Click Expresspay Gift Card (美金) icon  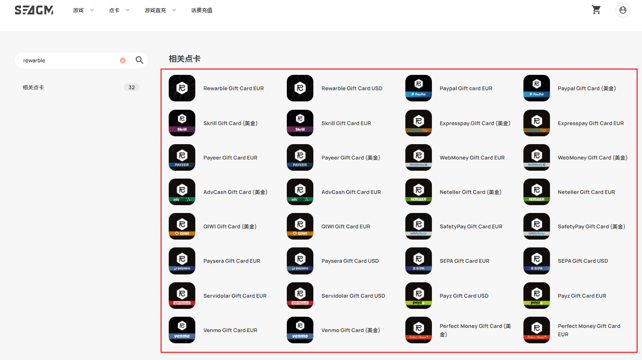pyautogui.click(x=418, y=123)
